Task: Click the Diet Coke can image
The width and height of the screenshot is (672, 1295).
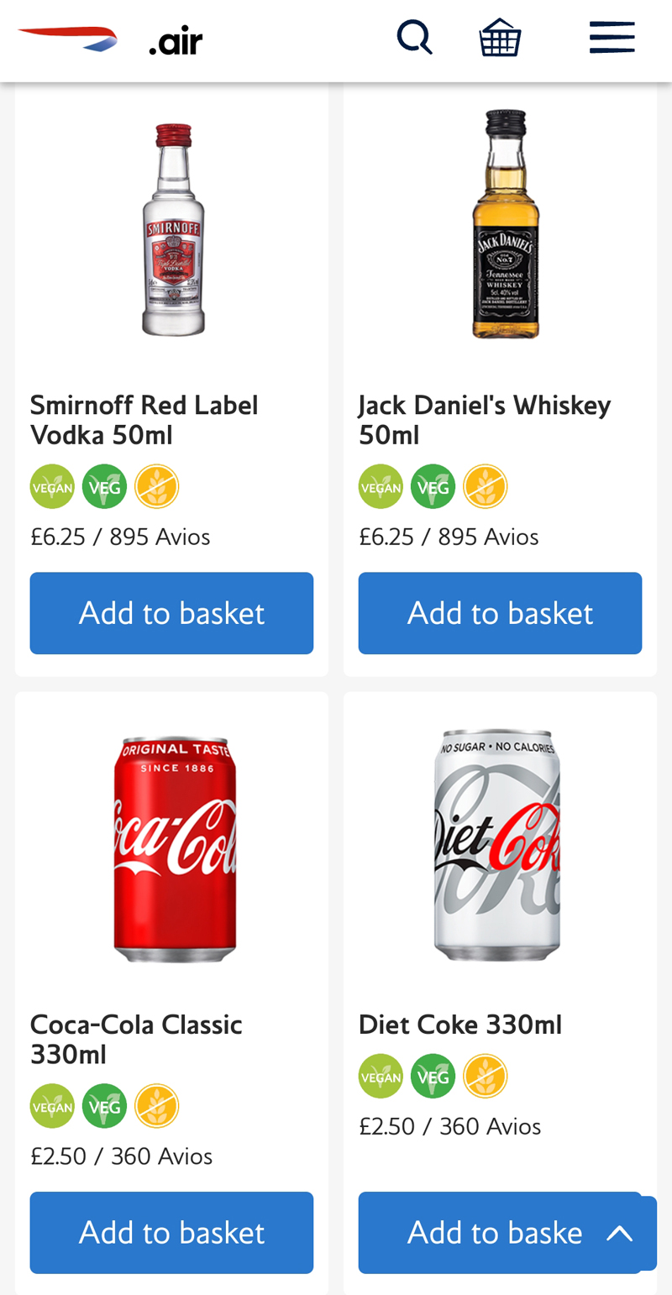Action: click(496, 844)
